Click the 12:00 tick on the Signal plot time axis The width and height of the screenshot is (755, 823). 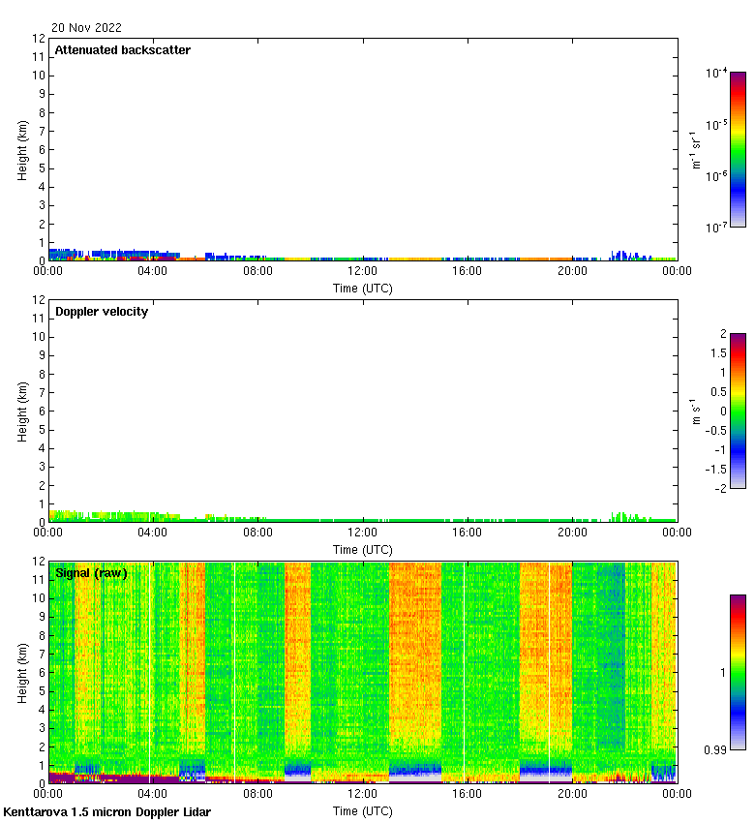pos(363,794)
